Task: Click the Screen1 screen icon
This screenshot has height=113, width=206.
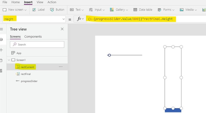Action: 13,60
